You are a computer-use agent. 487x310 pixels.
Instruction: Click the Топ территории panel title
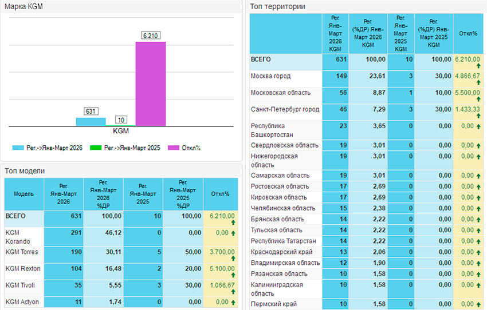(x=278, y=6)
